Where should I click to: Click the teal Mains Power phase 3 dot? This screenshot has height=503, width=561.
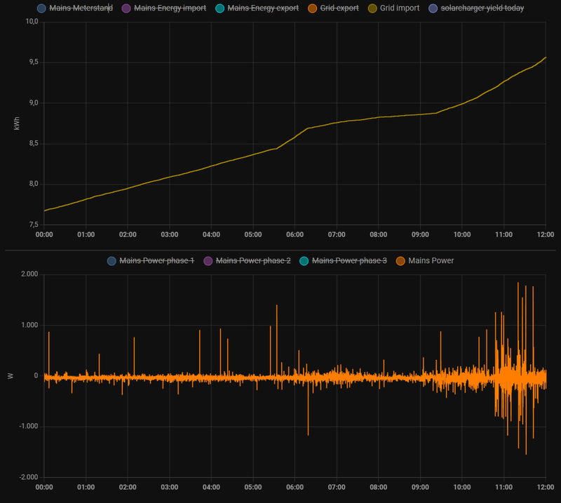tap(304, 261)
